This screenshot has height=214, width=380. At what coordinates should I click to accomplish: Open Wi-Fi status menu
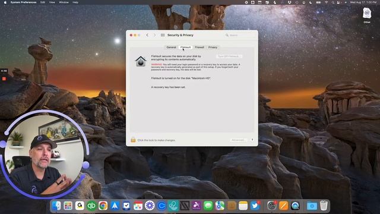pyautogui.click(x=326, y=2)
